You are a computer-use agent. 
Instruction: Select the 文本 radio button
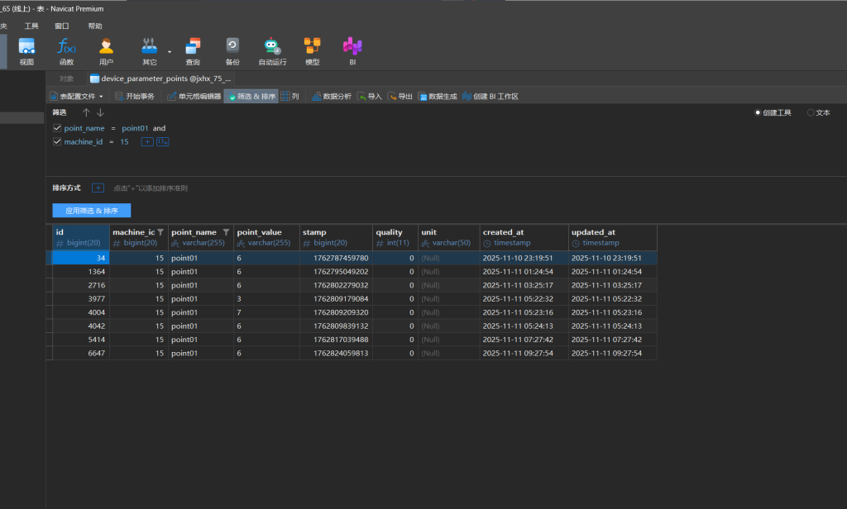point(811,112)
